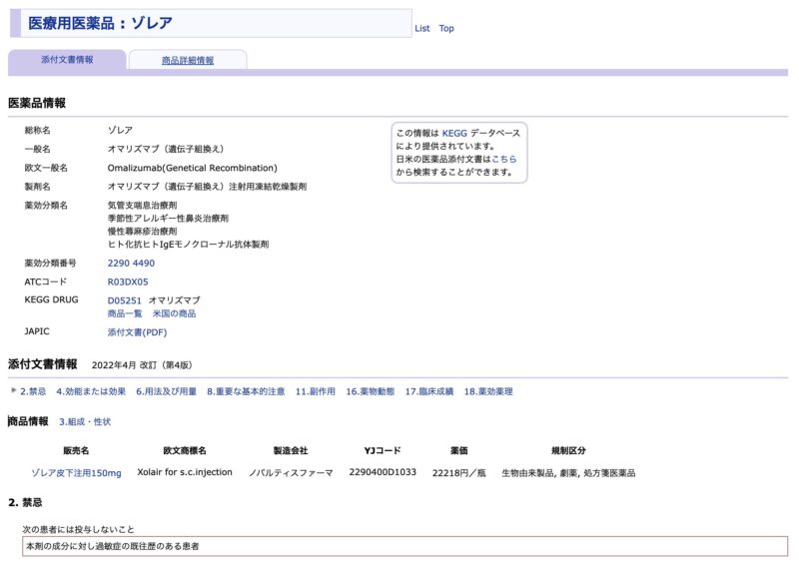
Task: Click the こちら link for package inserts
Action: click(504, 159)
